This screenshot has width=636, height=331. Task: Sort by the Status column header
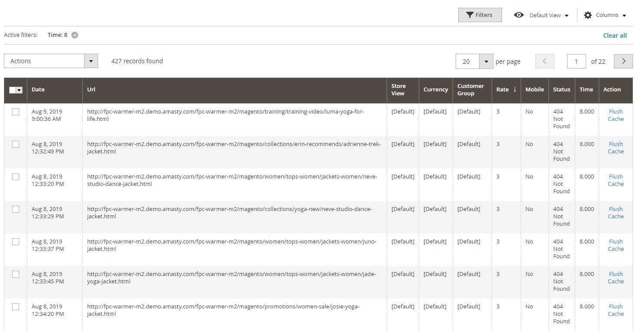(x=561, y=89)
